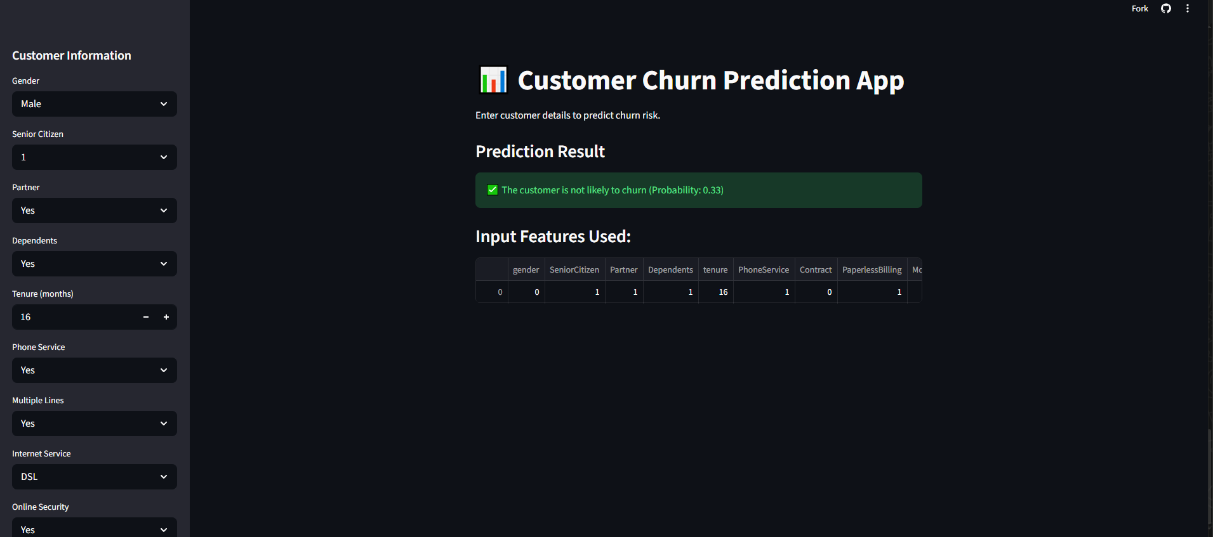1213x537 pixels.
Task: Click the green checkmark in result box
Action: click(x=493, y=190)
